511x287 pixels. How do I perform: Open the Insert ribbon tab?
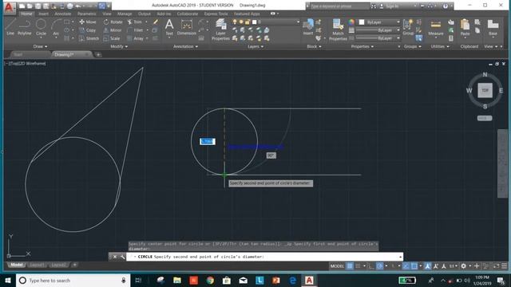point(43,14)
